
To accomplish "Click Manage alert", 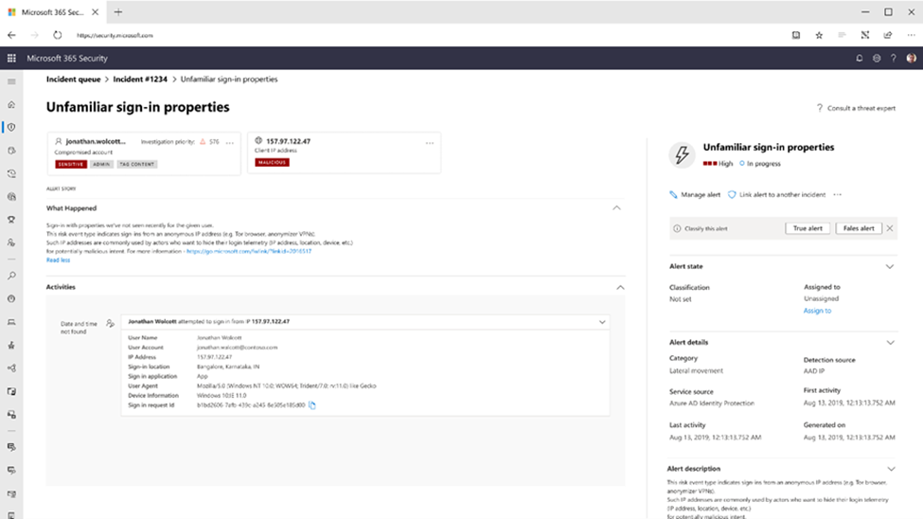I will point(695,194).
